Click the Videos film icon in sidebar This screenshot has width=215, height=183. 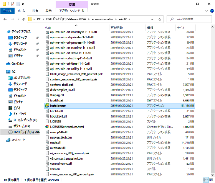pos(10,108)
